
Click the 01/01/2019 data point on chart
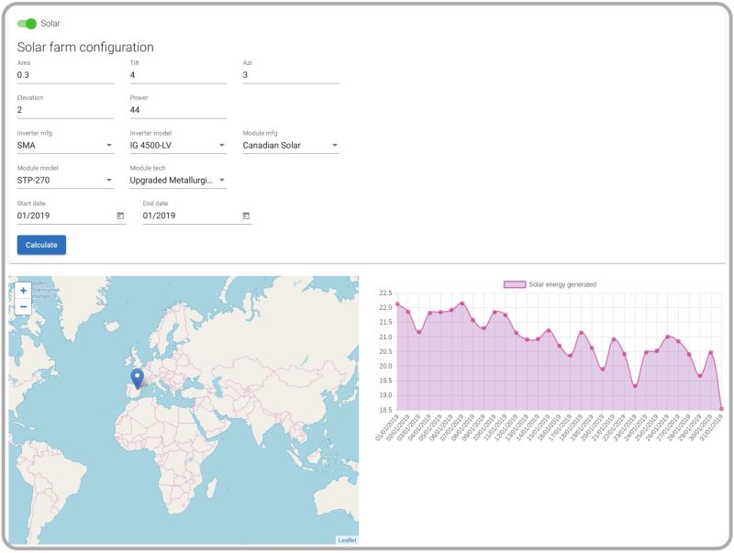pyautogui.click(x=397, y=304)
